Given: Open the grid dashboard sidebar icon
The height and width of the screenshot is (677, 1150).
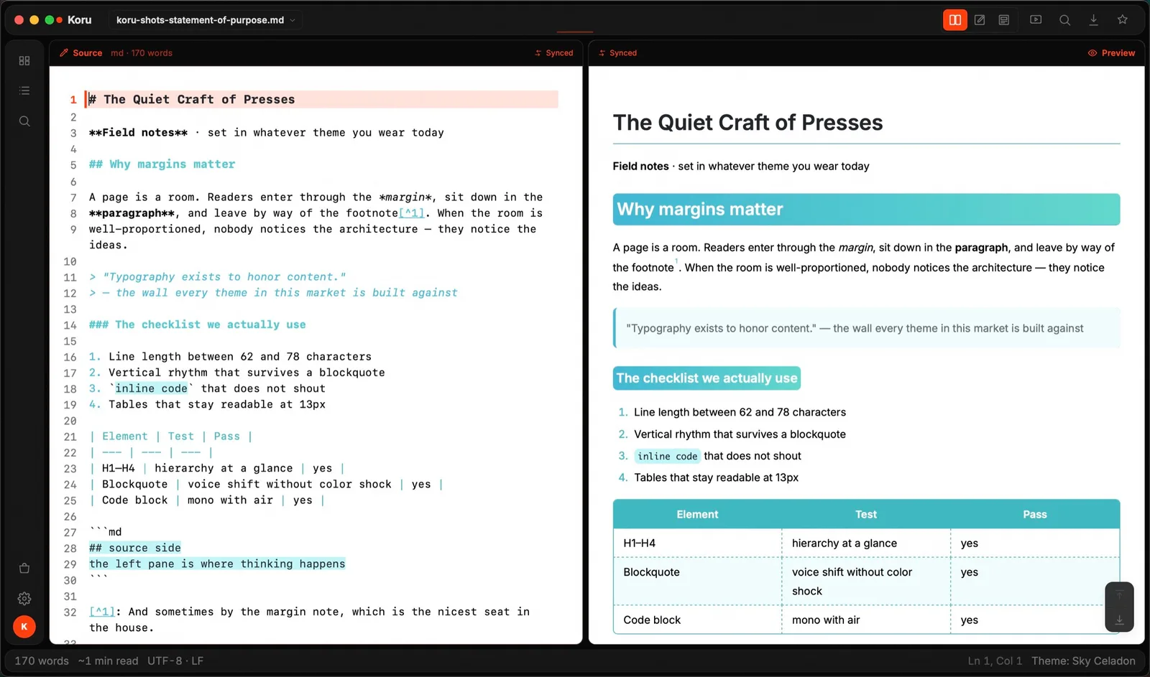Looking at the screenshot, I should click(x=24, y=61).
